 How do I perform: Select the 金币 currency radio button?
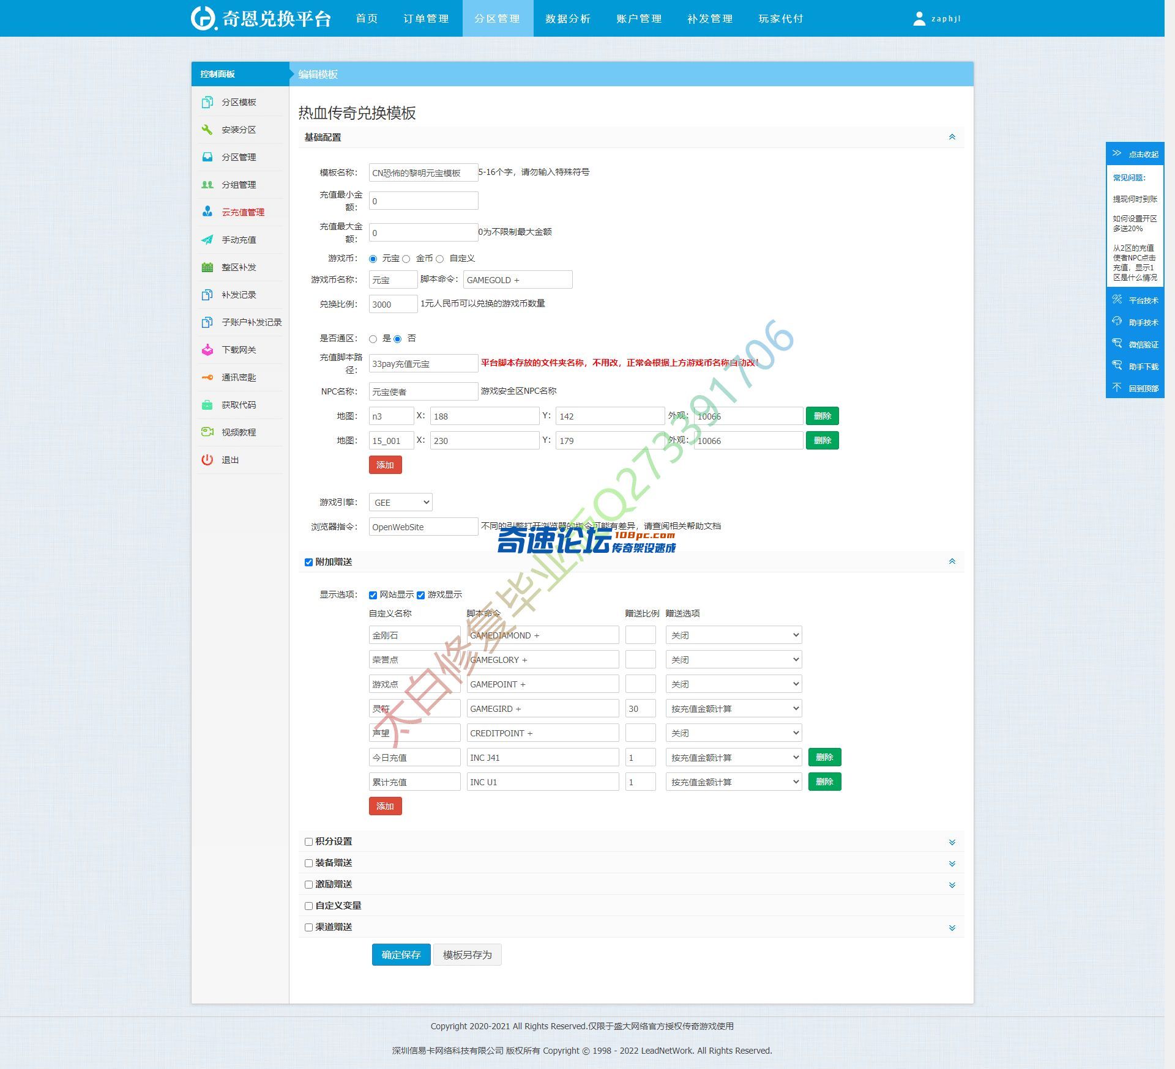click(406, 259)
